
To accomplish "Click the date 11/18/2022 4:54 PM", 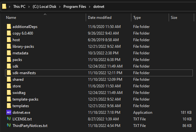I will [x=104, y=126].
